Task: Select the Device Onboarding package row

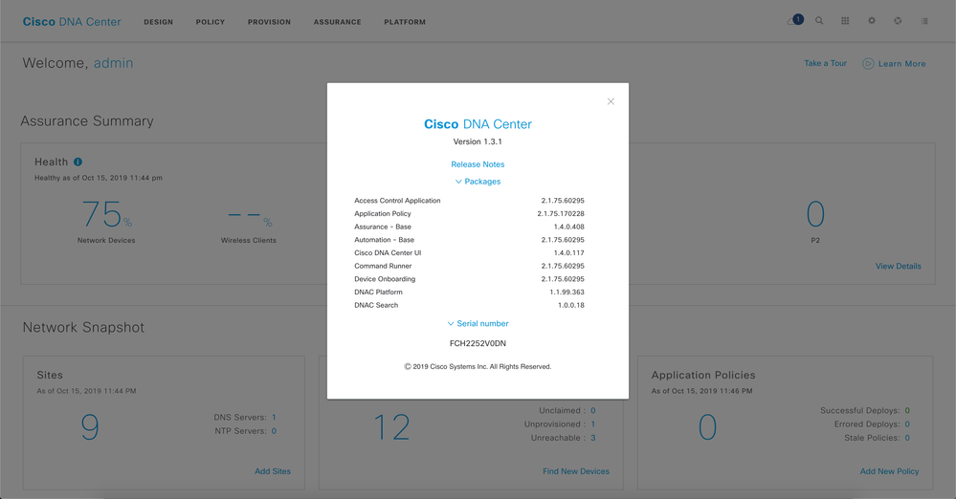Action: coord(470,279)
